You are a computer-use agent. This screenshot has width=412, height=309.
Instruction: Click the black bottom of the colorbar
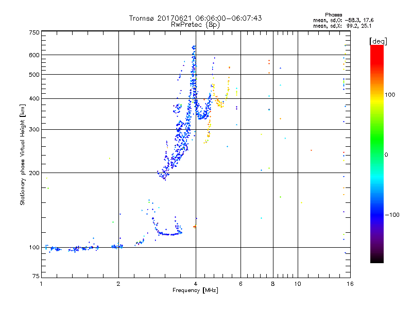pyautogui.click(x=377, y=259)
